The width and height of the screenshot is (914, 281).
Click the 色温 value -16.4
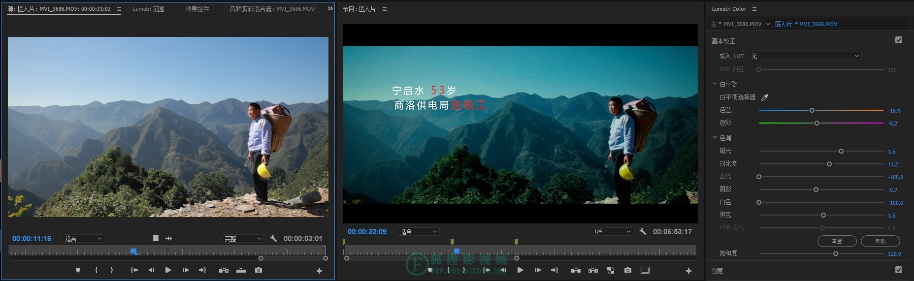click(x=894, y=111)
